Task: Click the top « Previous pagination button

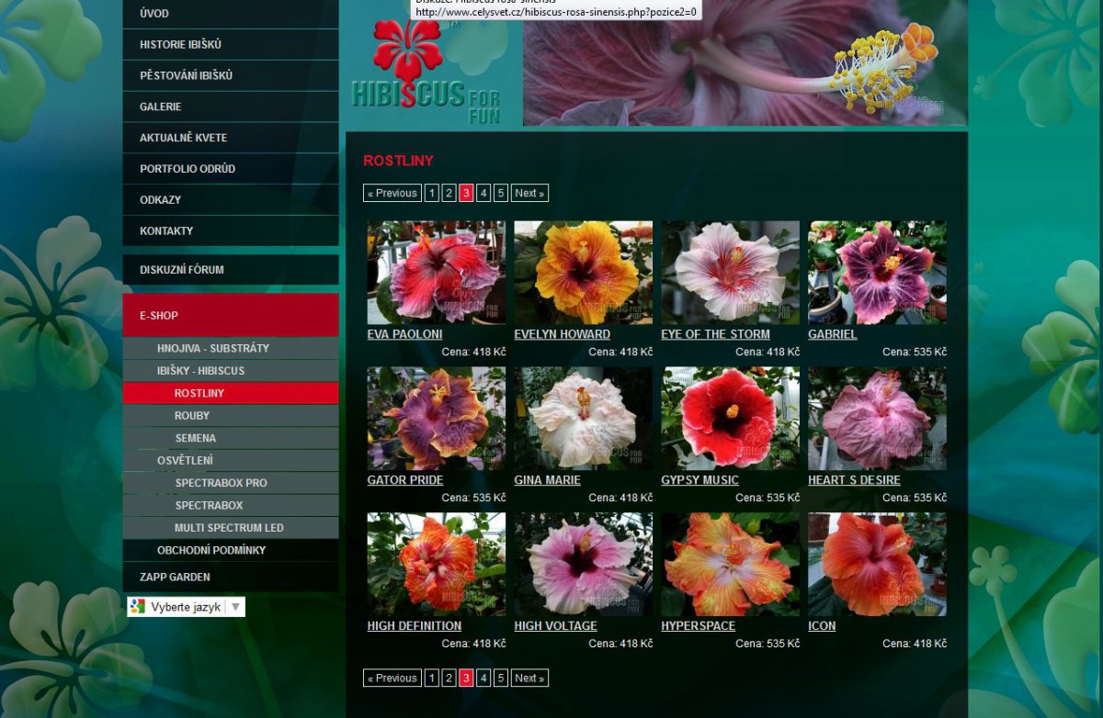Action: coord(392,193)
